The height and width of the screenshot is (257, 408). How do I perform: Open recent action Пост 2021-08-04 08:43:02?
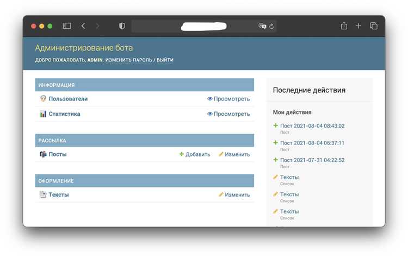pos(312,126)
